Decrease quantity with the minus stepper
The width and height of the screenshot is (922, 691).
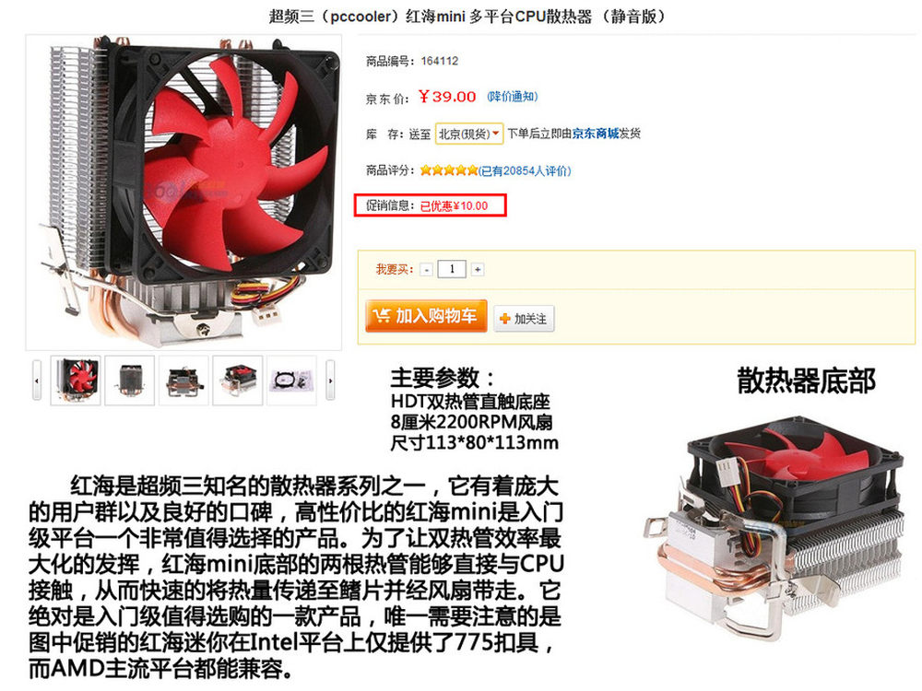427,270
